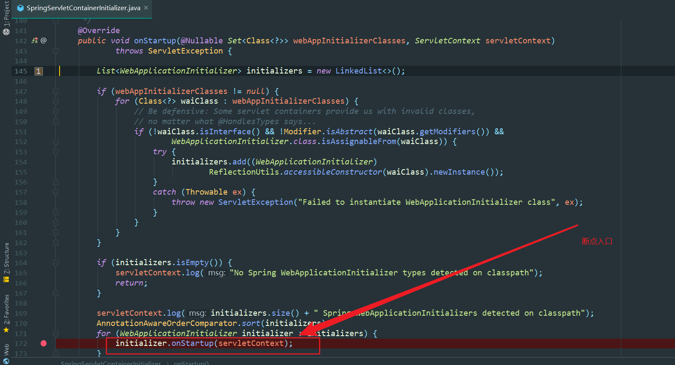Image resolution: width=675 pixels, height=365 pixels.
Task: Click the onStartup method name on line 142
Action: pos(155,41)
